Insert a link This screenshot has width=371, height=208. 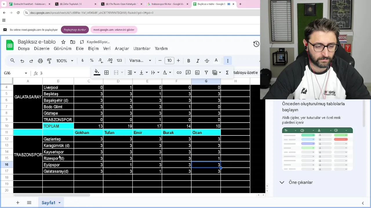tap(179, 73)
